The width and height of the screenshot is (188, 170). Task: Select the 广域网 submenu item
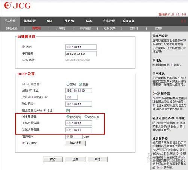click(x=61, y=28)
